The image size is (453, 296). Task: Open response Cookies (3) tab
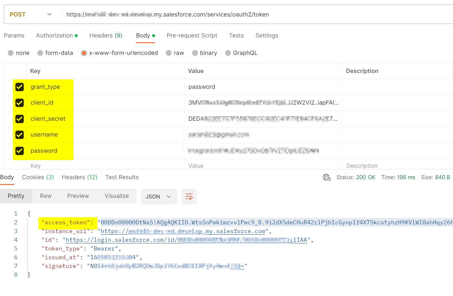[x=38, y=177]
